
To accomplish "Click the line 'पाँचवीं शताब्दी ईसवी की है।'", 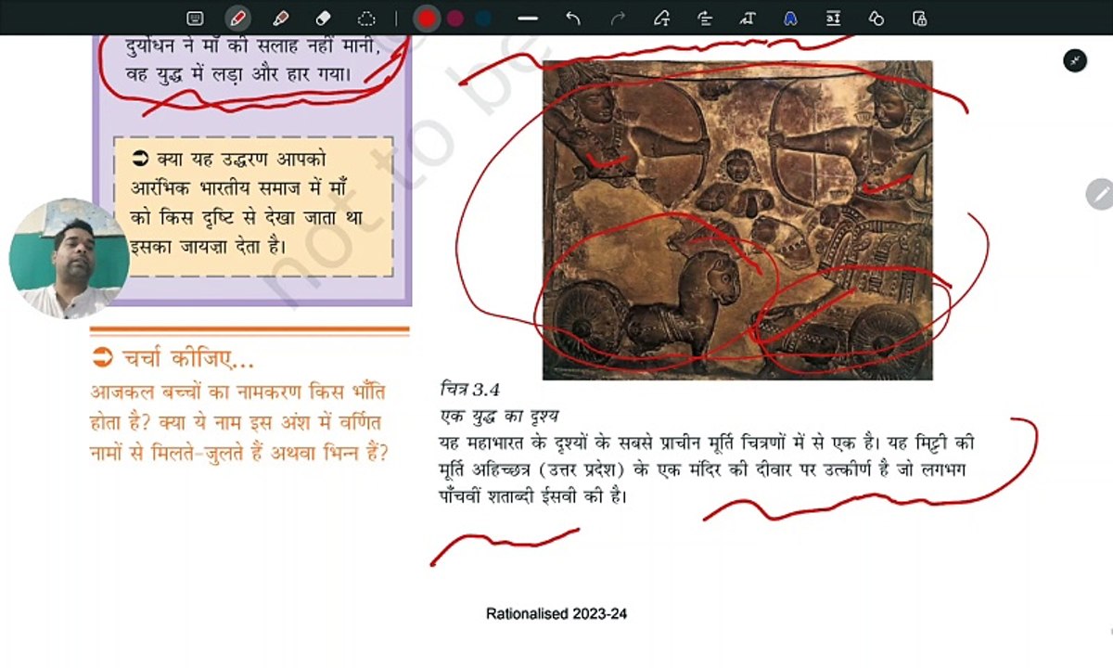I will [x=533, y=496].
